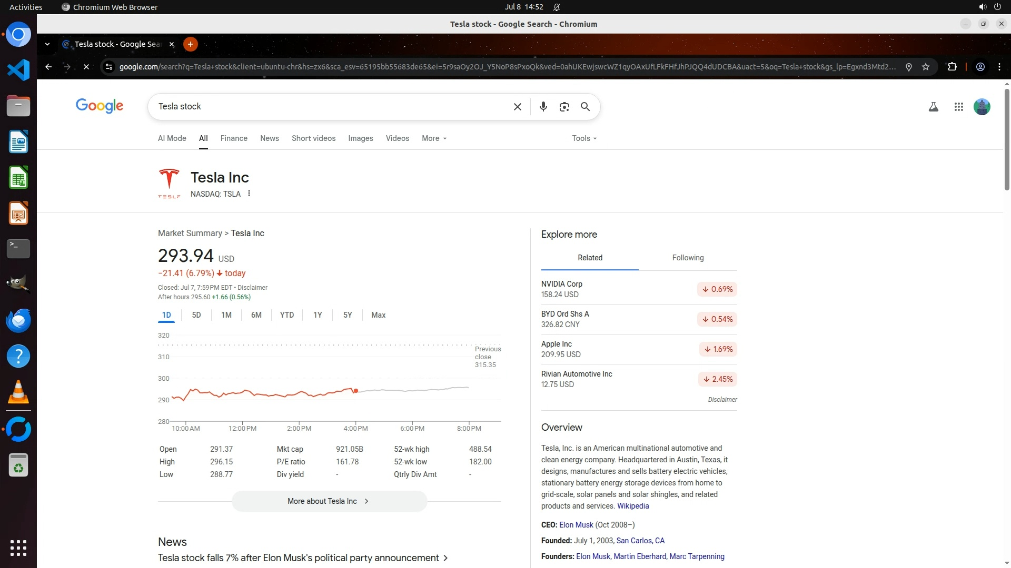Open Google Lens image search icon
The image size is (1011, 568).
564,107
